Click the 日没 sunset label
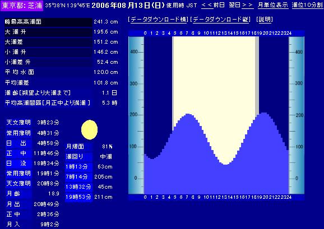 point(16,163)
